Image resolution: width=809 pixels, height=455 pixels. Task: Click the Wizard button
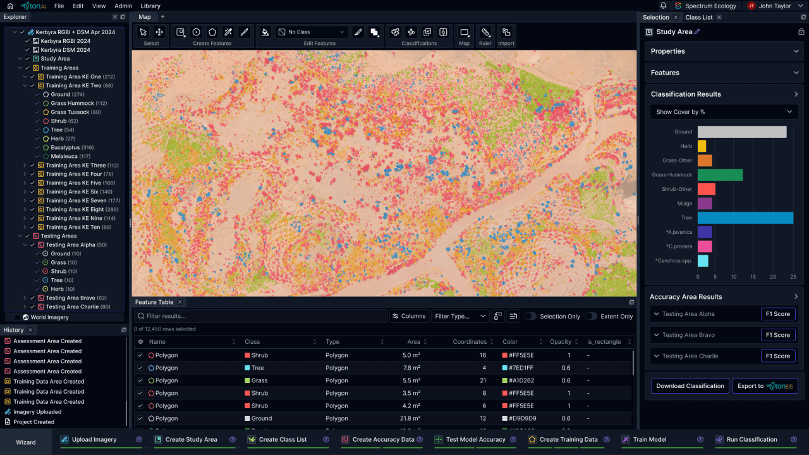[26, 442]
